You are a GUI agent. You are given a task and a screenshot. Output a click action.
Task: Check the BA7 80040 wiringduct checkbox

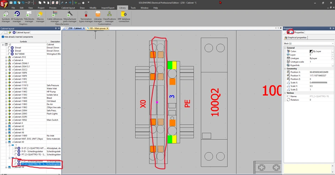[9, 54]
